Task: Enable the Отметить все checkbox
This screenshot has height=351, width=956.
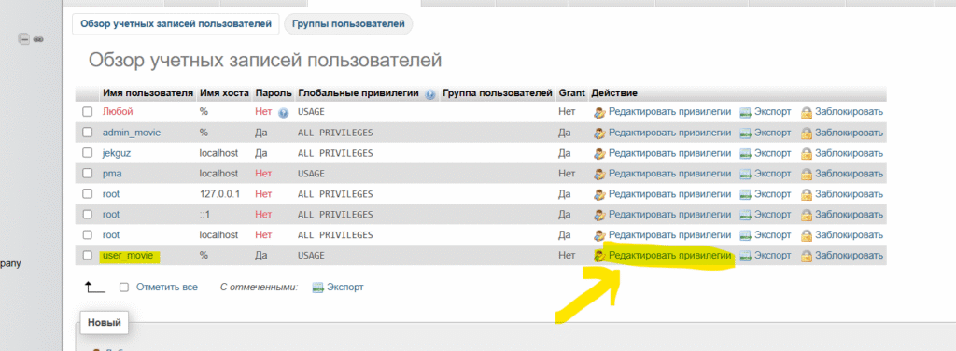Action: pos(124,287)
